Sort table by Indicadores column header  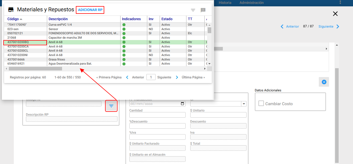(131, 19)
